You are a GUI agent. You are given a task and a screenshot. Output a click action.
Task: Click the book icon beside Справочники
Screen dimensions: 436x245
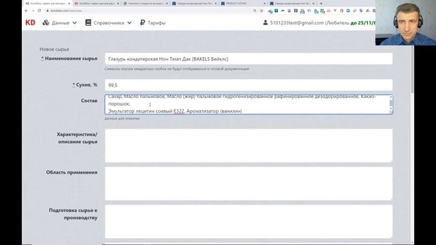(x=88, y=22)
